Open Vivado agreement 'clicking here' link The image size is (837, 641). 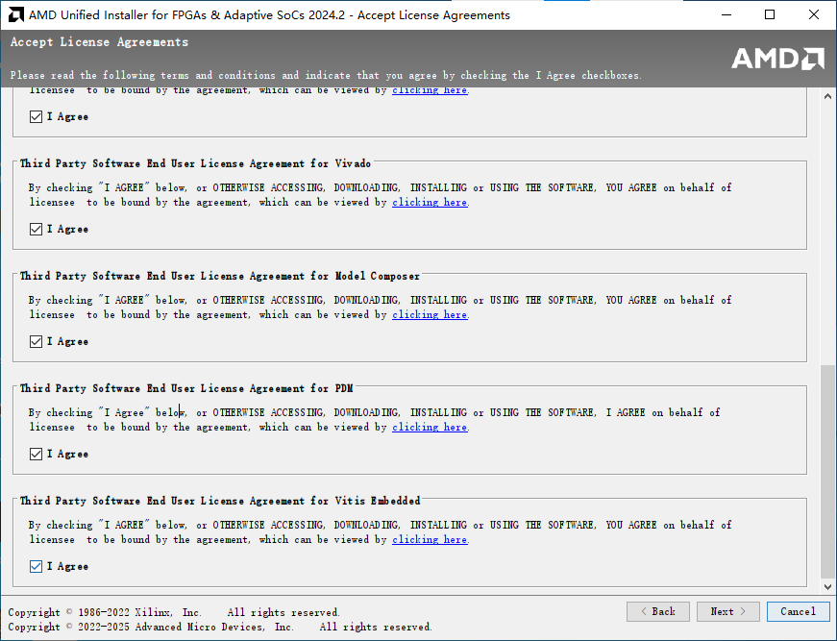click(430, 202)
